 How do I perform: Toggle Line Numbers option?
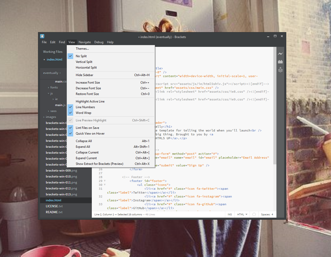point(111,107)
